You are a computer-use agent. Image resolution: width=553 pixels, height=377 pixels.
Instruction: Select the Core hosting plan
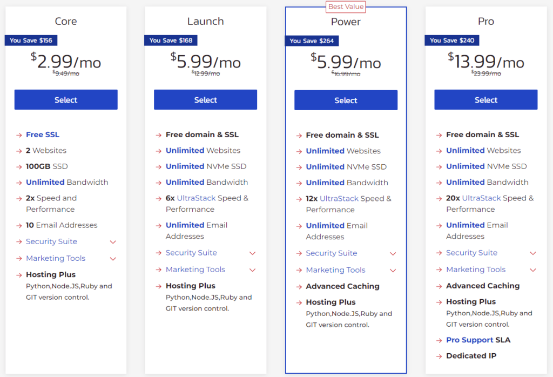point(66,100)
